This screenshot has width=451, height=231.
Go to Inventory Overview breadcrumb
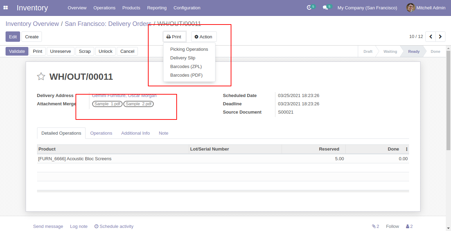point(32,24)
